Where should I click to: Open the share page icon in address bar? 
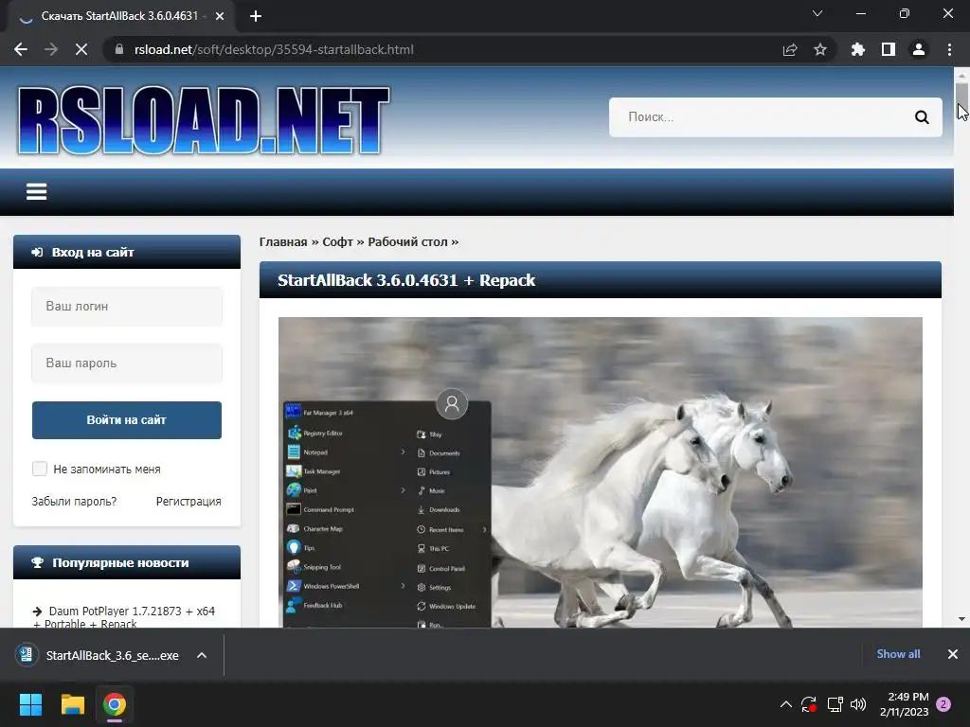(x=790, y=49)
